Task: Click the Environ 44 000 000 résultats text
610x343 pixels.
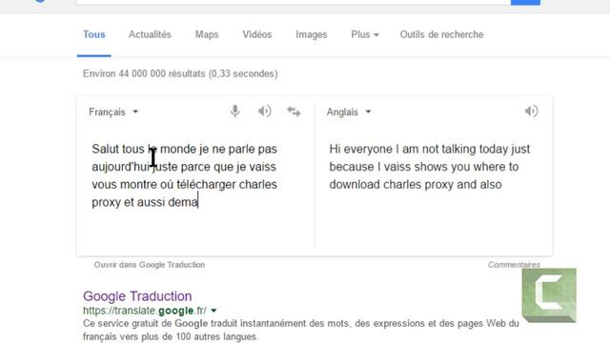Action: (x=180, y=74)
